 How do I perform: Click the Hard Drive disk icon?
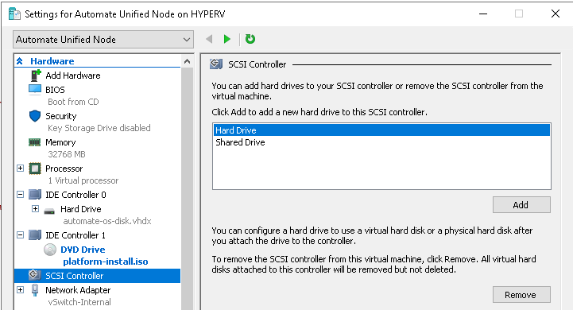coord(49,211)
